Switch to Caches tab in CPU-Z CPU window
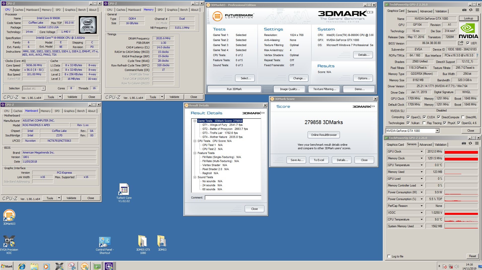 19,10
